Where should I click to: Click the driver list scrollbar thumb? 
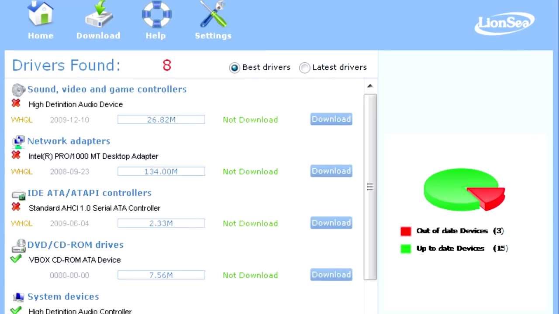[x=370, y=187]
